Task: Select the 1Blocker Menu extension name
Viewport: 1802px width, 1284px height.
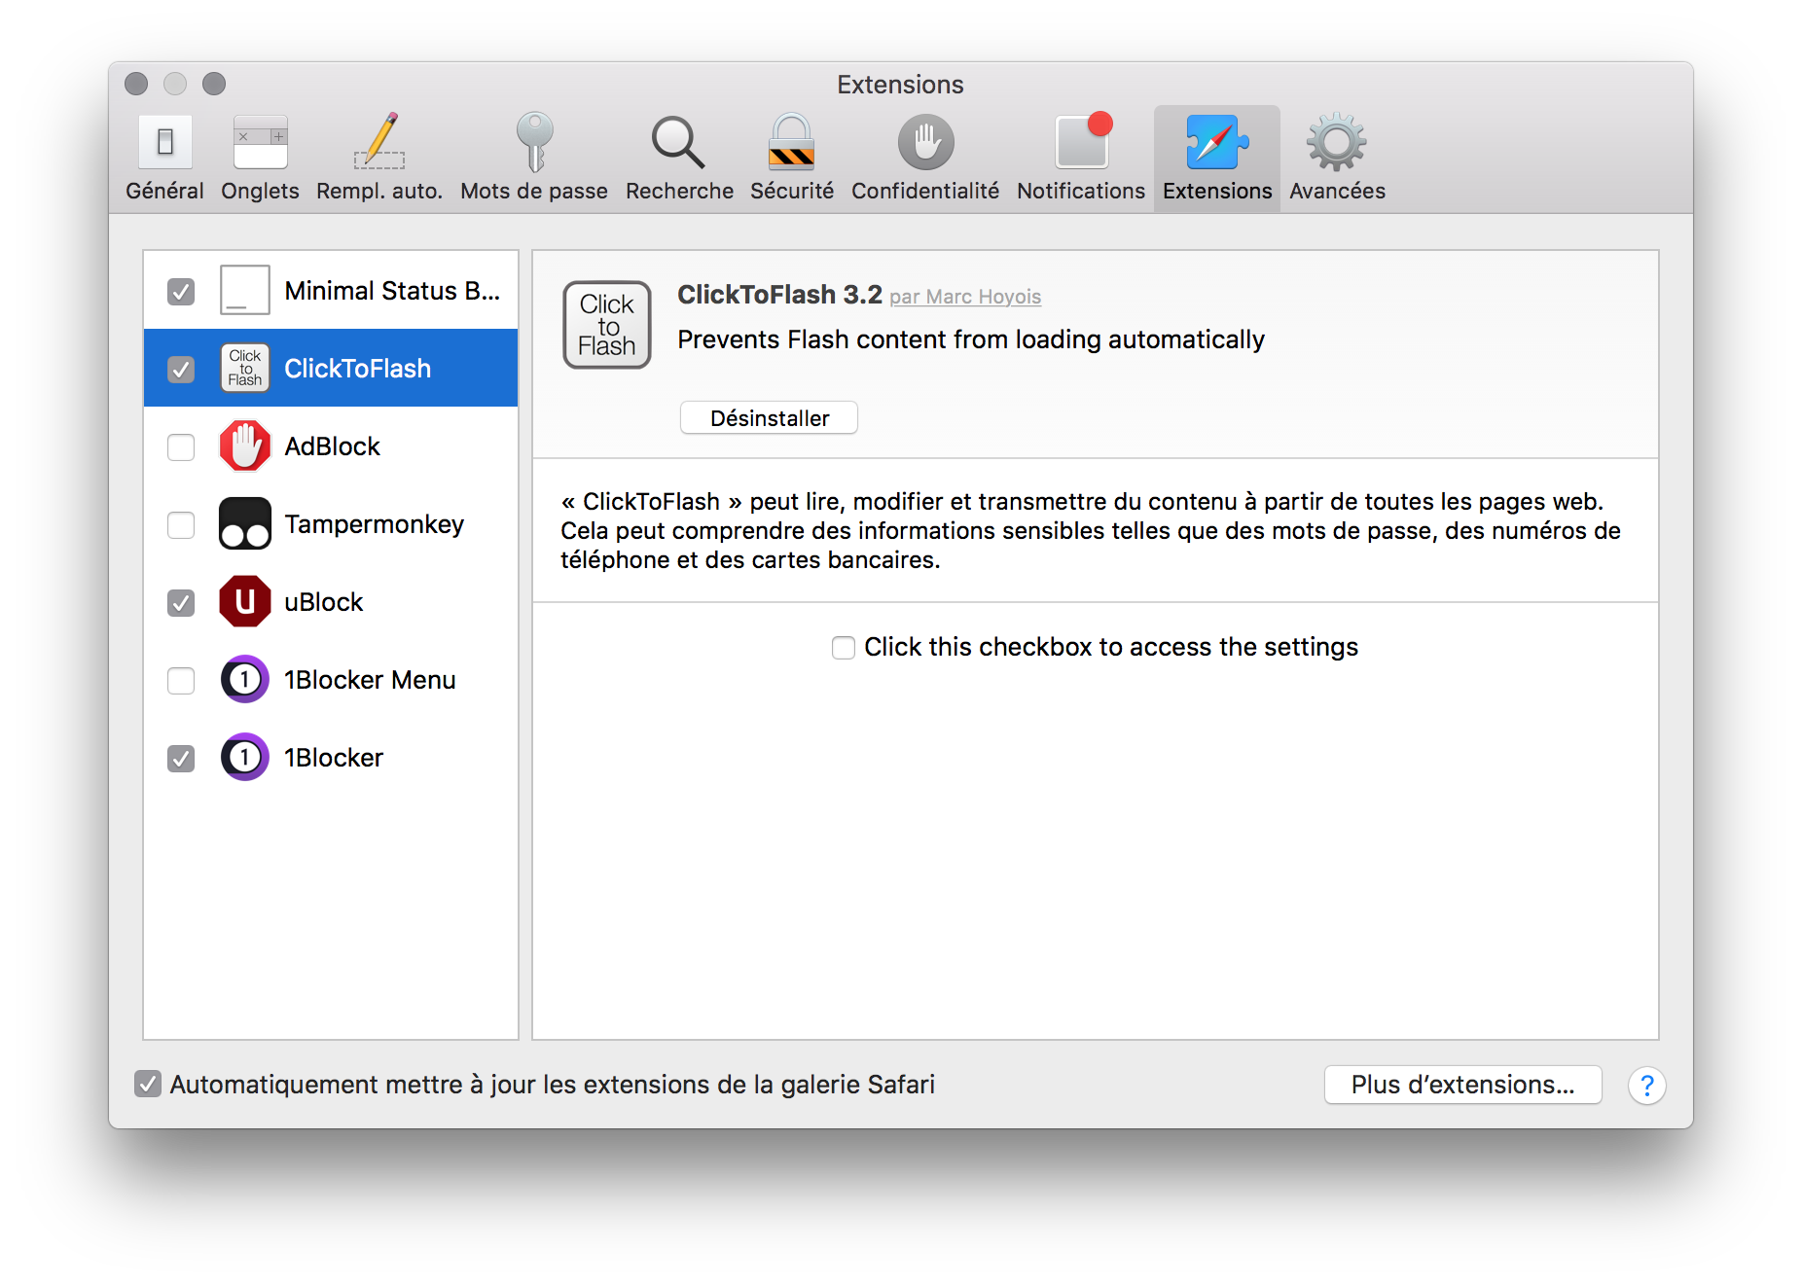Action: pyautogui.click(x=370, y=680)
